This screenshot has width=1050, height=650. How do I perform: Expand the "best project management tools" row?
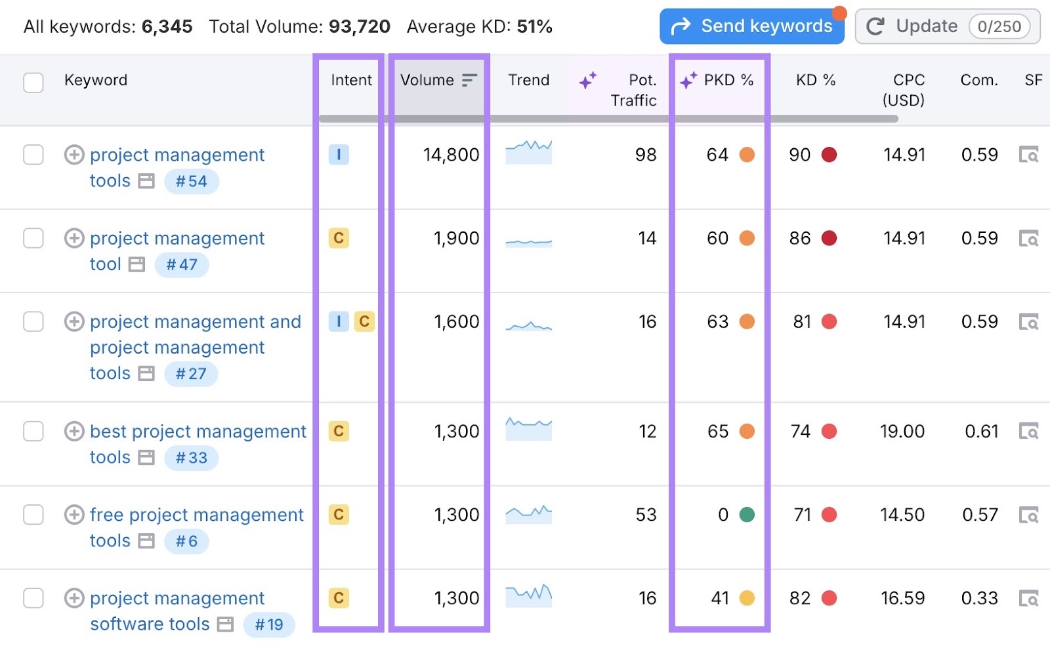point(74,431)
